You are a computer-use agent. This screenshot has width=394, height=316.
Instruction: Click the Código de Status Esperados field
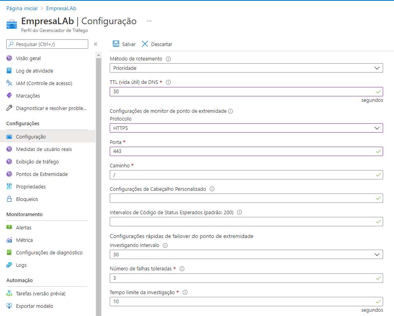(246, 222)
